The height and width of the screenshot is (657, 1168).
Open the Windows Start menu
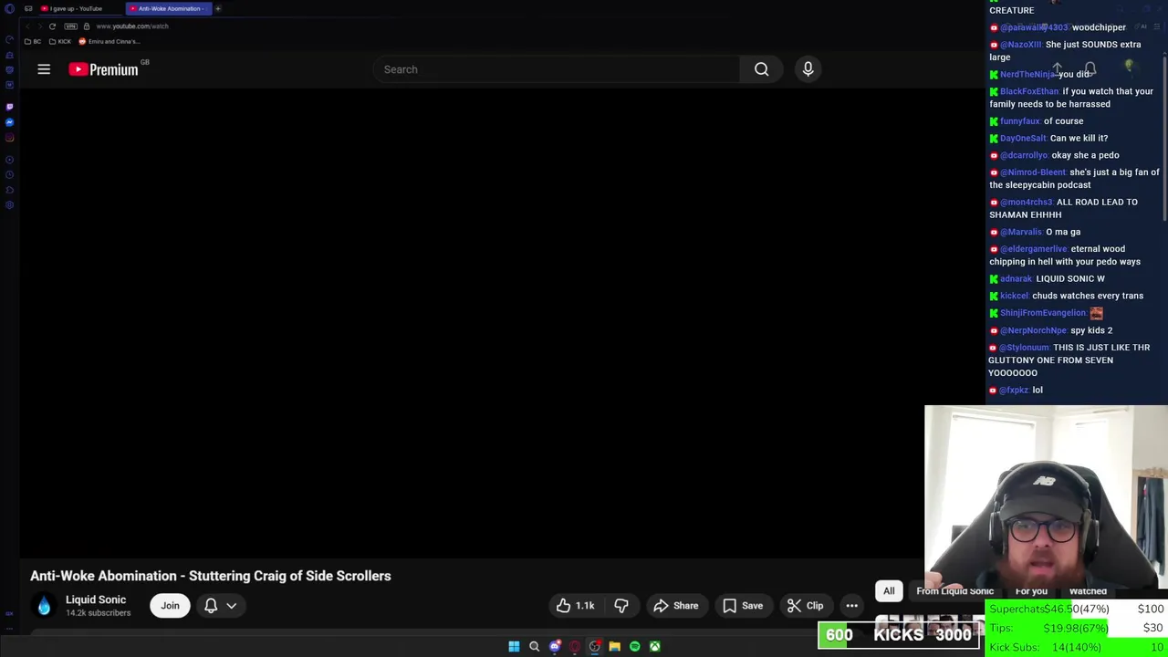[x=514, y=647]
